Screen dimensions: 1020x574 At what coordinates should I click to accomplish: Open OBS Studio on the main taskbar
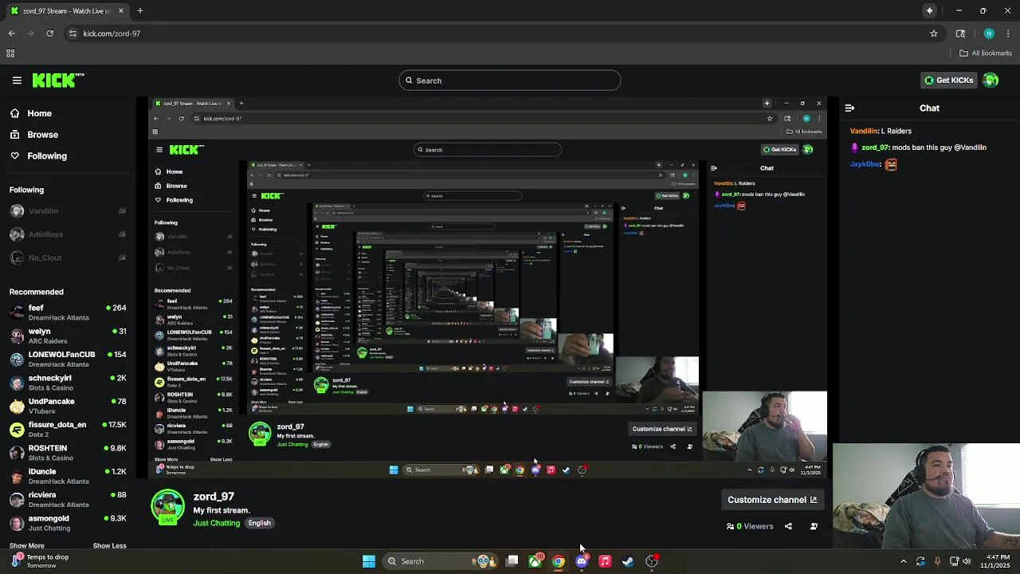[652, 561]
